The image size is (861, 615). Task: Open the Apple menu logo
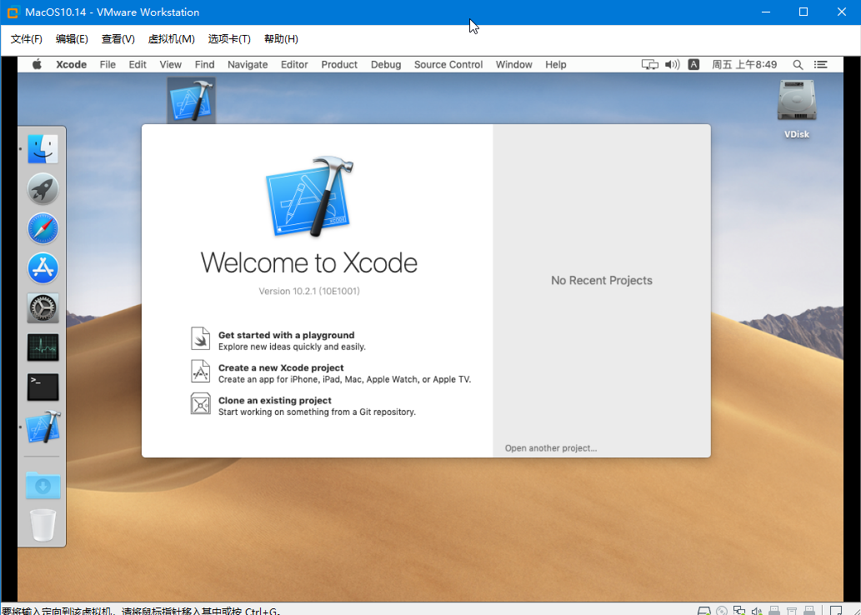point(37,64)
